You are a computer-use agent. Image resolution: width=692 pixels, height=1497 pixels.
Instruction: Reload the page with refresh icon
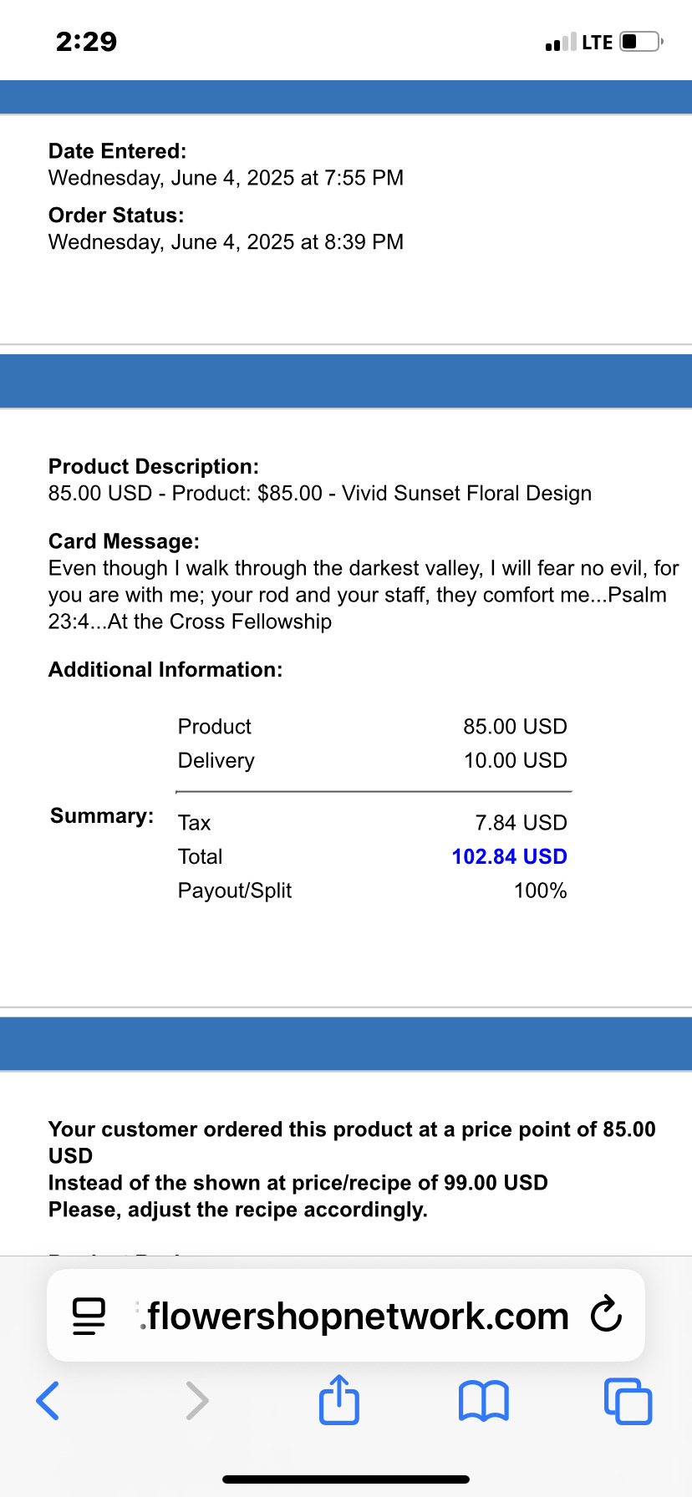(x=606, y=1315)
